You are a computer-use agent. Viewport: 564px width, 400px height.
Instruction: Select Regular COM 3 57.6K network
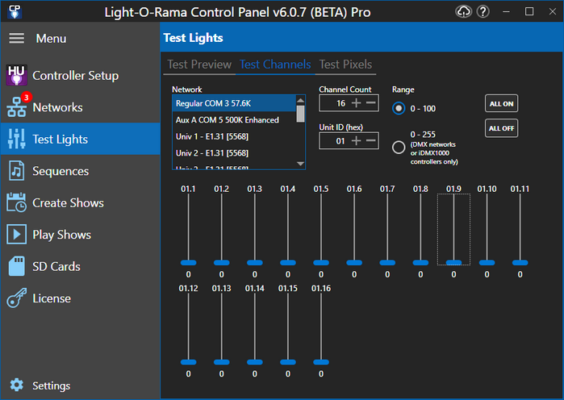point(234,103)
